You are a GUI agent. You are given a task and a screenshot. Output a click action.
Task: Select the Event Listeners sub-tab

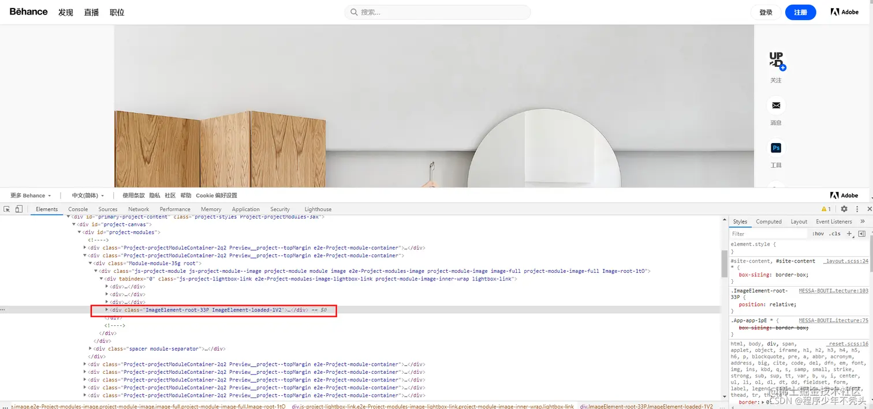coord(834,222)
